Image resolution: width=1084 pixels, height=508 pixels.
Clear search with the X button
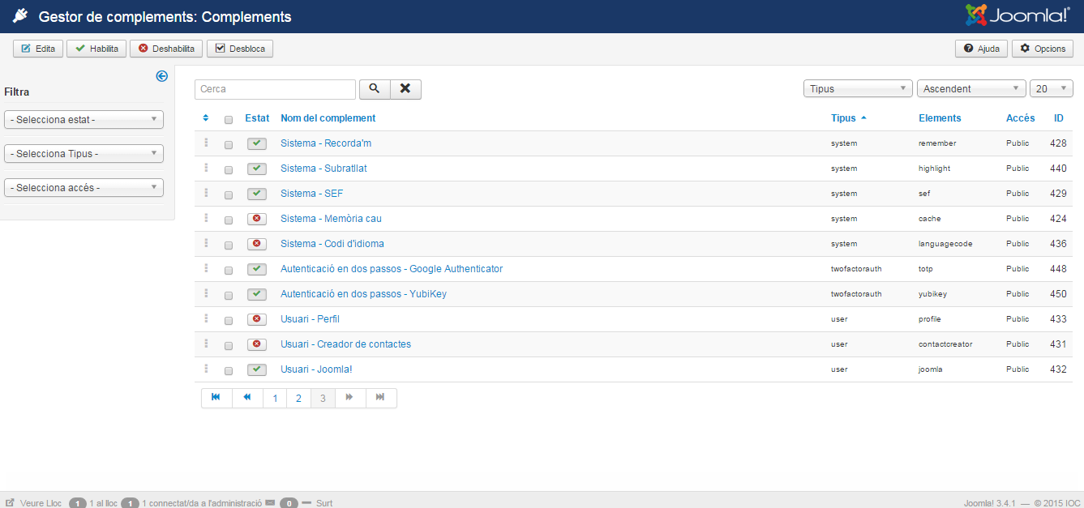pyautogui.click(x=405, y=89)
